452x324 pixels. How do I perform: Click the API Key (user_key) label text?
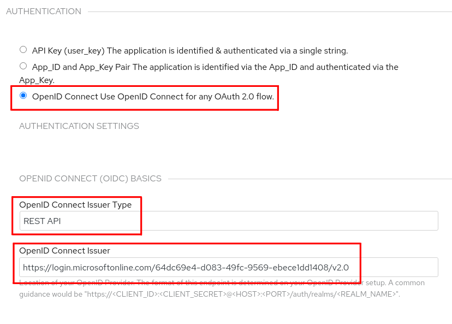74,50
